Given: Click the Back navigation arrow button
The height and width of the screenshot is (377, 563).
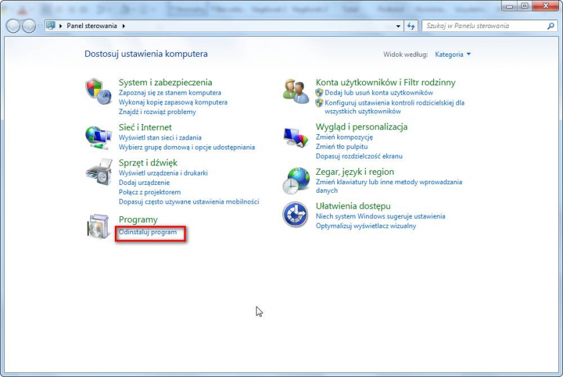Looking at the screenshot, I should [x=13, y=26].
